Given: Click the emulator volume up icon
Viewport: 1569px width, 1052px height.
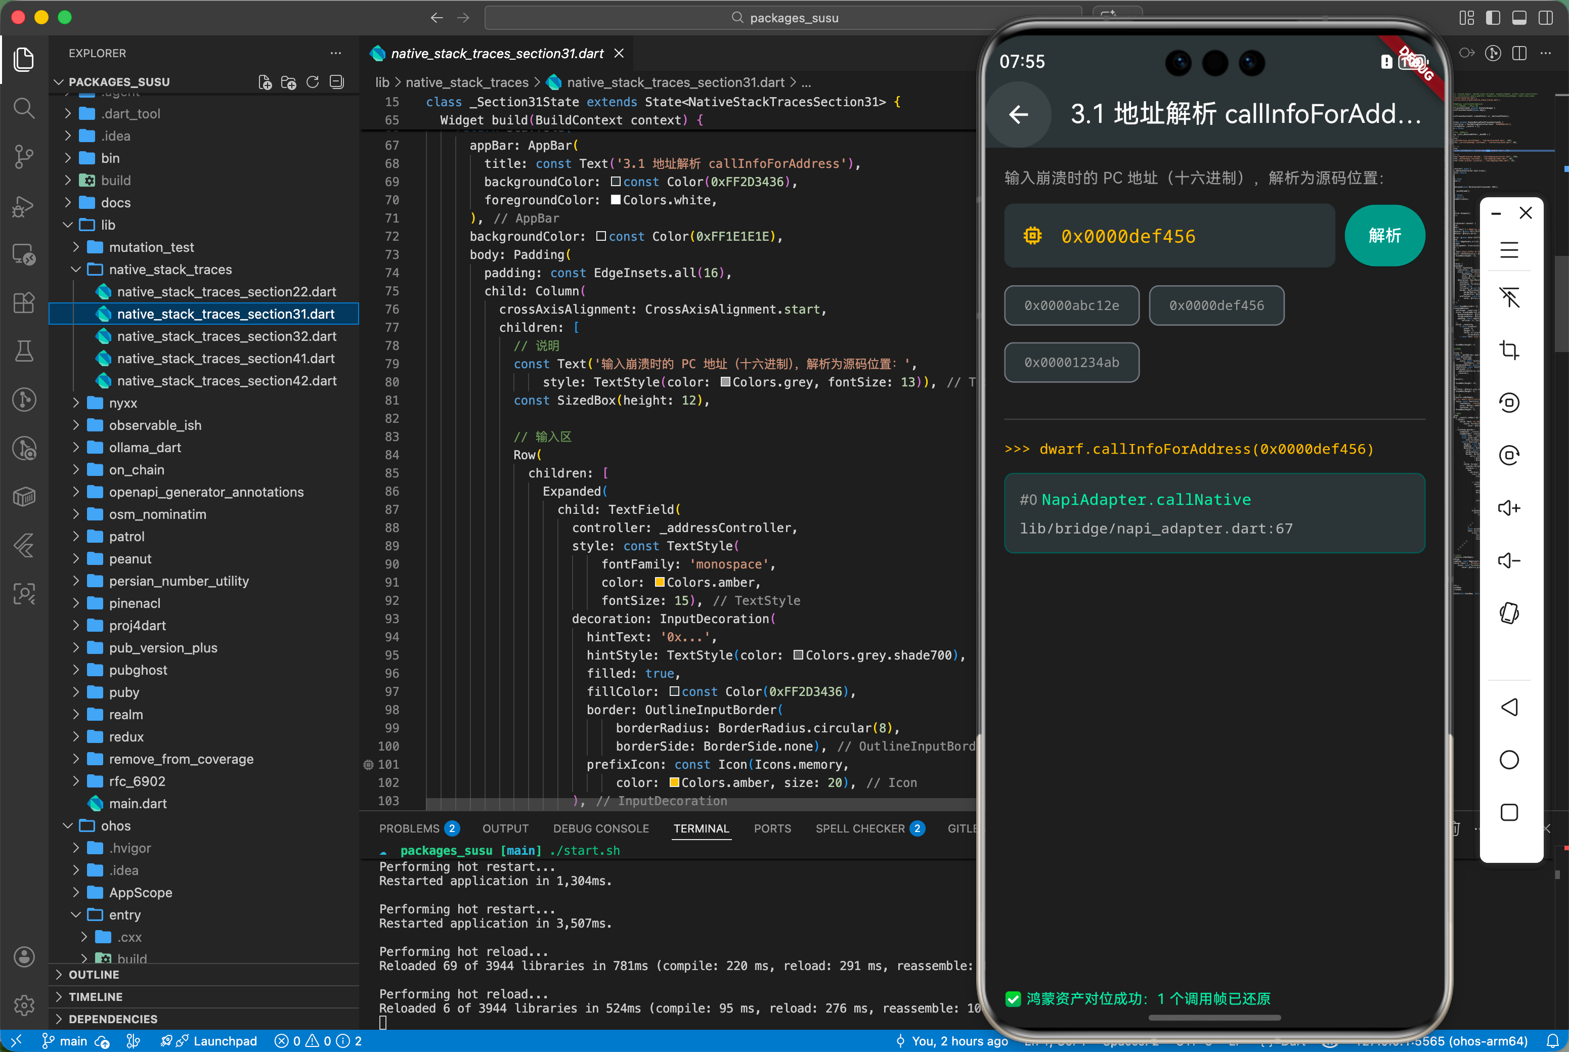Looking at the screenshot, I should [x=1509, y=508].
